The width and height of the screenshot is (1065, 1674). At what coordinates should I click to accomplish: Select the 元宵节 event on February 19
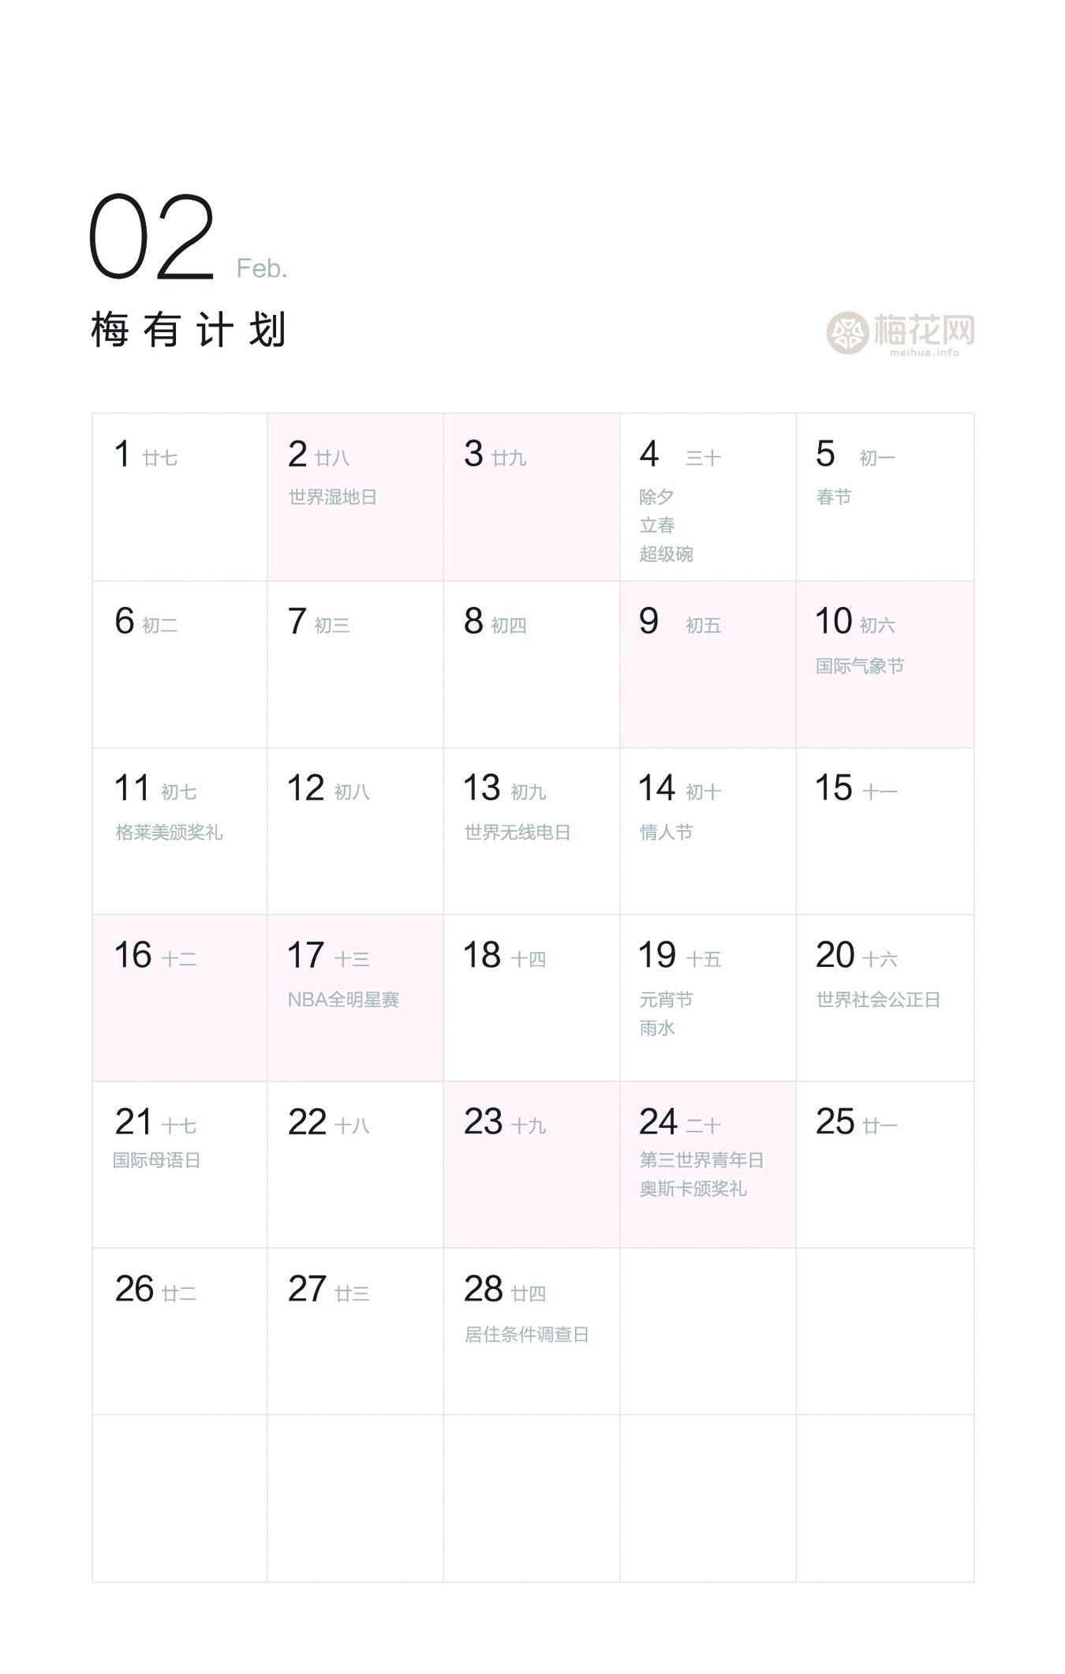[666, 1000]
